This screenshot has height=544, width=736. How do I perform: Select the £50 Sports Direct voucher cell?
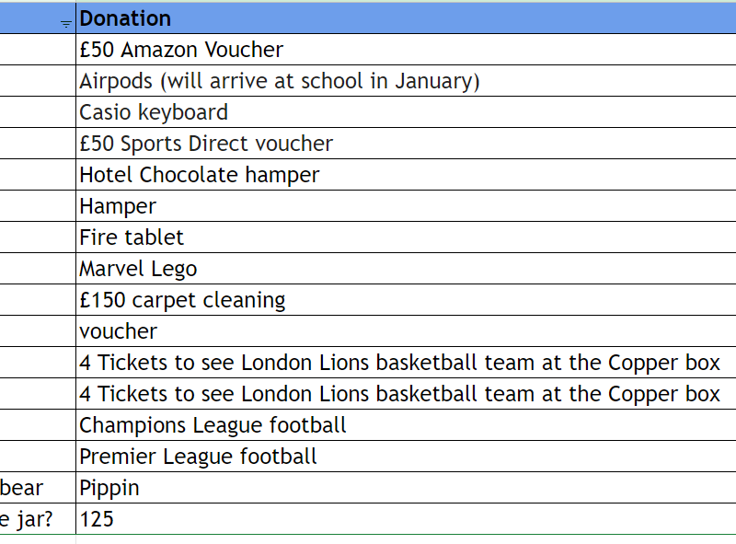point(405,144)
